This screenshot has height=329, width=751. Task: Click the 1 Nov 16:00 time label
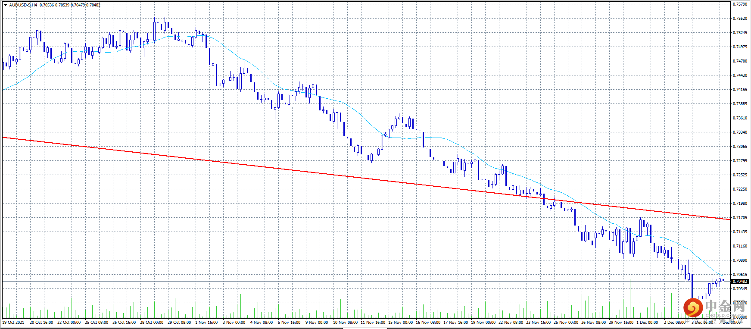point(206,323)
